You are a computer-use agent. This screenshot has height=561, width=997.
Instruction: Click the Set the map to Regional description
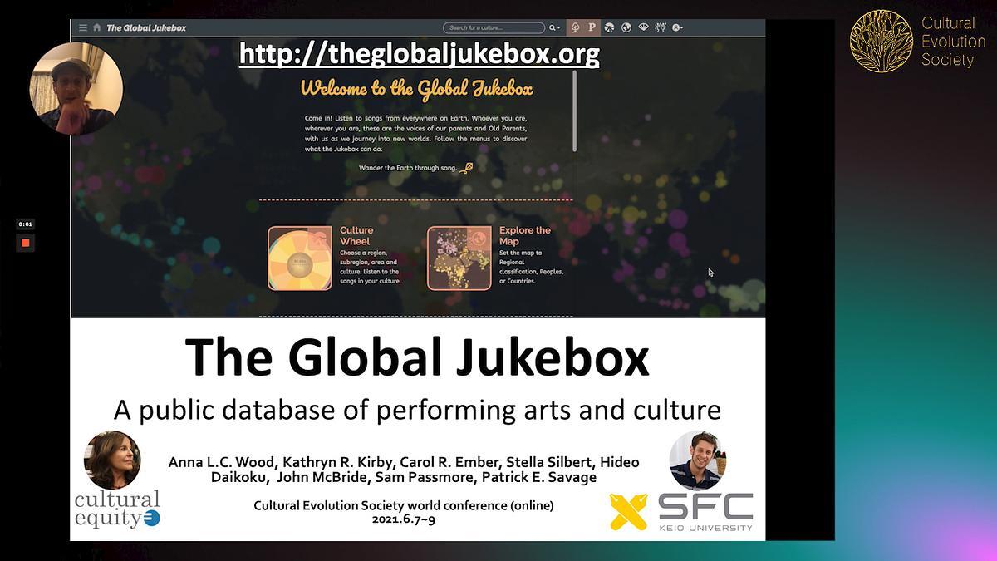(x=532, y=267)
